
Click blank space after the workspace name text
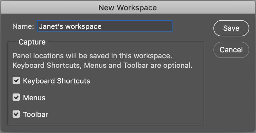[x=136, y=26]
